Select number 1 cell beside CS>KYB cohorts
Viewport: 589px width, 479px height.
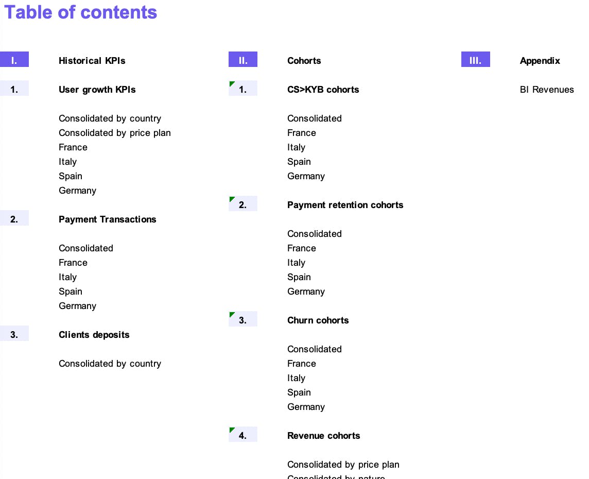242,88
